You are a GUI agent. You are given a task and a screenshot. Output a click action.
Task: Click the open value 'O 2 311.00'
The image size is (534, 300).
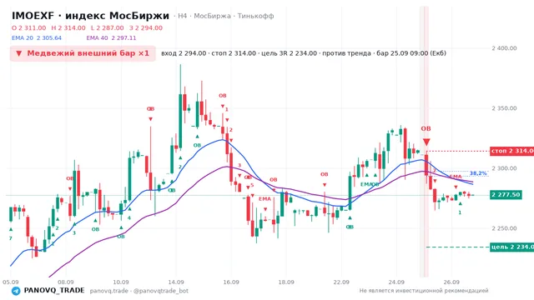point(28,27)
